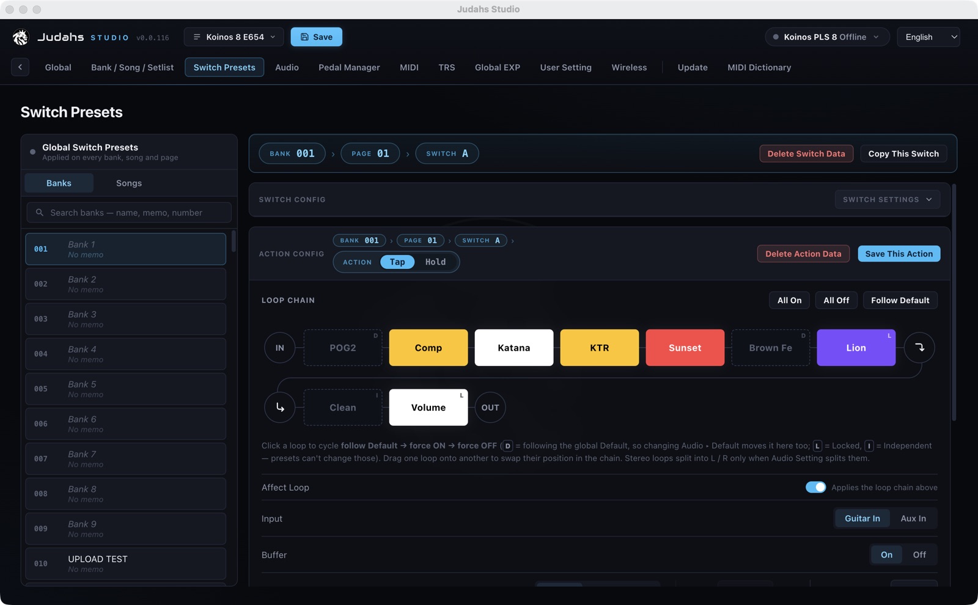Expand the Switch Settings dropdown
The height and width of the screenshot is (605, 978).
coord(888,200)
